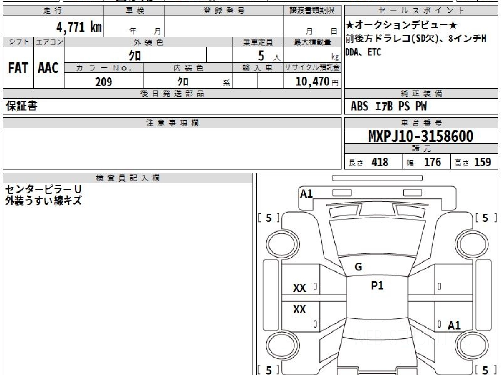Screen dimensions: 501x375
Task: Click the rear-left tire rating [ 5 ]
Action: (269, 370)
